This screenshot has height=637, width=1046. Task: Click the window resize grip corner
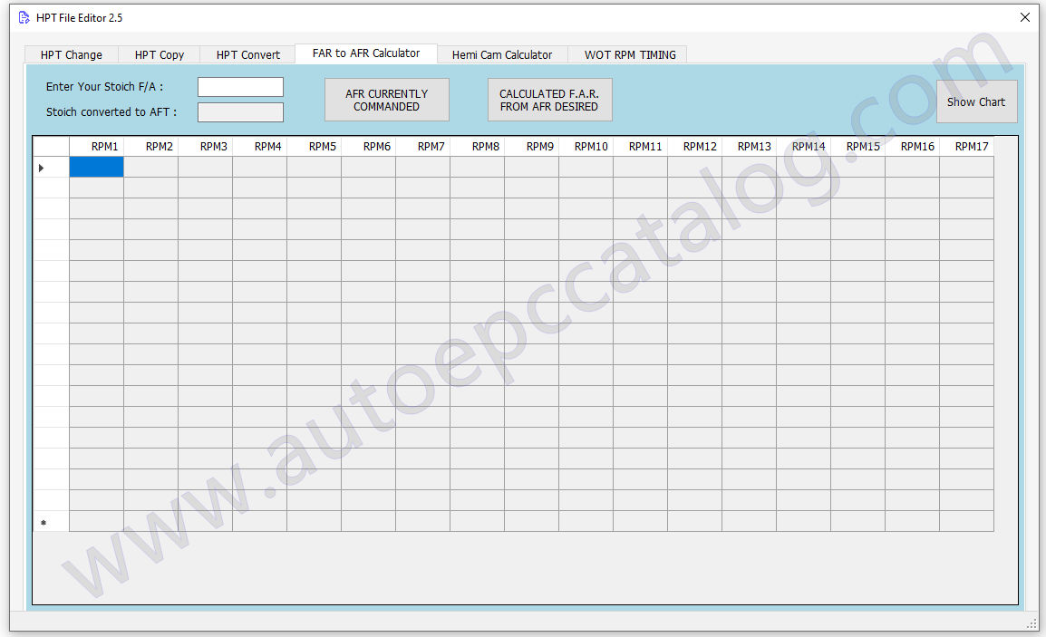(x=1031, y=624)
